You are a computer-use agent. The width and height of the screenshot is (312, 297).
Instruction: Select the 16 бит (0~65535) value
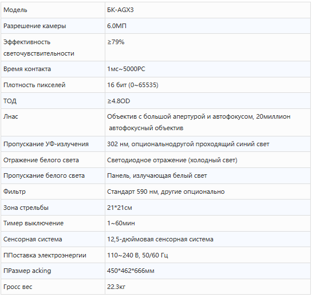133,85
